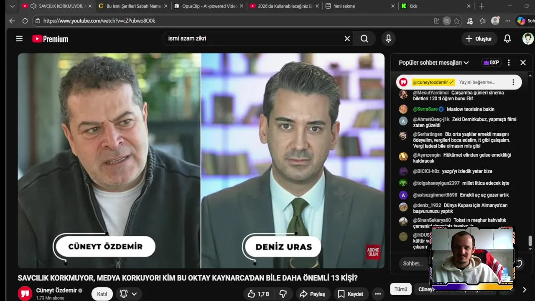Screen dimensions: 535x301
Task: Open browser settings and more menu
Action: click(508, 21)
